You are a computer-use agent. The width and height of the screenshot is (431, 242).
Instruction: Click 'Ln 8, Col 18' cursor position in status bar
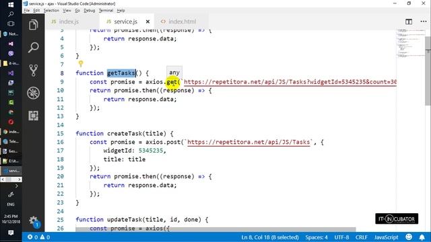click(270, 237)
